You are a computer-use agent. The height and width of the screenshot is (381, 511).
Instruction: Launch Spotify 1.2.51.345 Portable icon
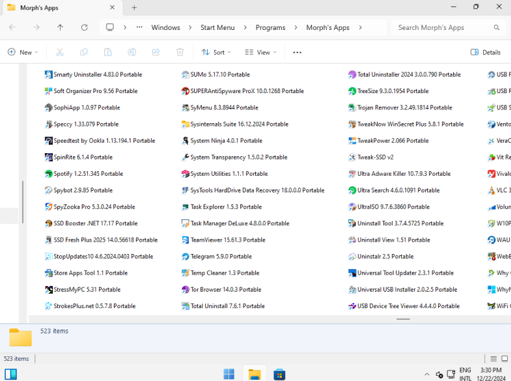[49, 174]
